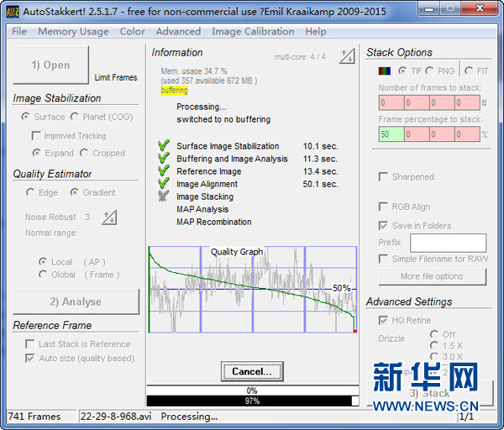Select the Planet (COG) radio button
This screenshot has height=430, width=504.
(x=75, y=117)
